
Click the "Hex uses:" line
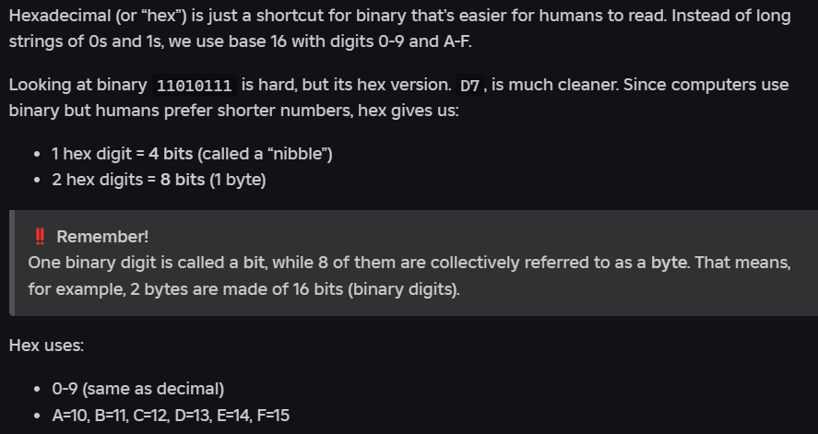coord(46,346)
